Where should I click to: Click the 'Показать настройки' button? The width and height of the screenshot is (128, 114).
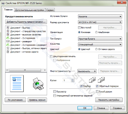point(109,100)
